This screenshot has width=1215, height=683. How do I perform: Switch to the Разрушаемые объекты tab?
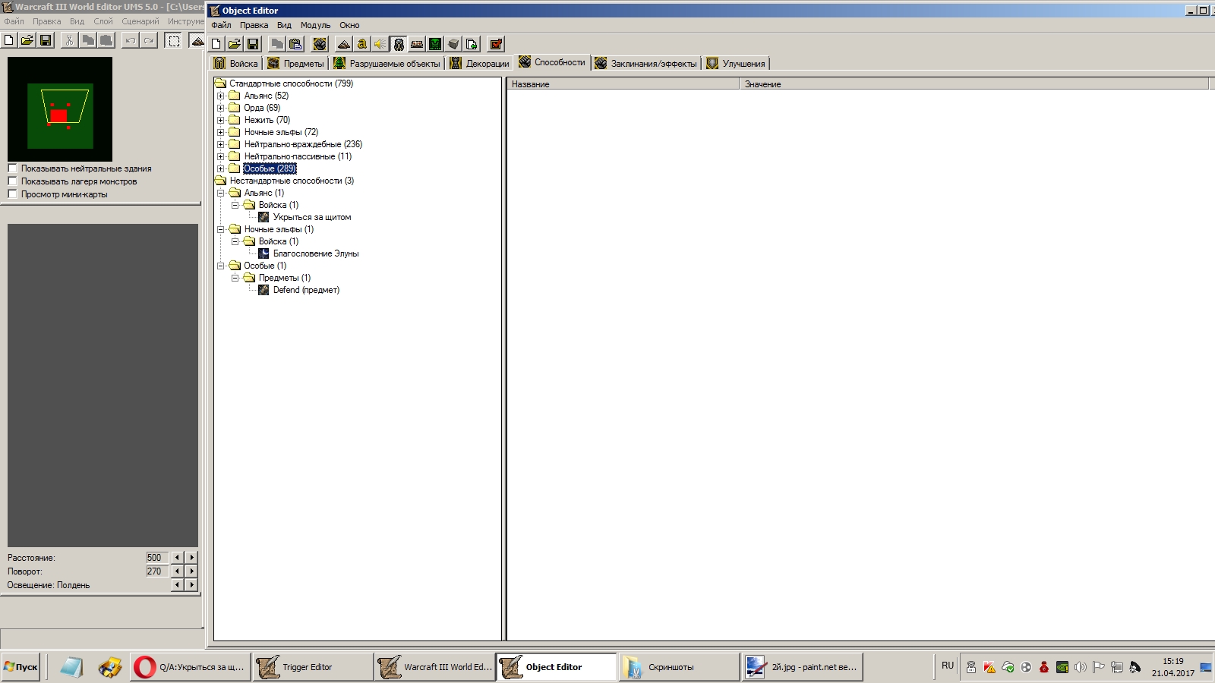pyautogui.click(x=387, y=64)
